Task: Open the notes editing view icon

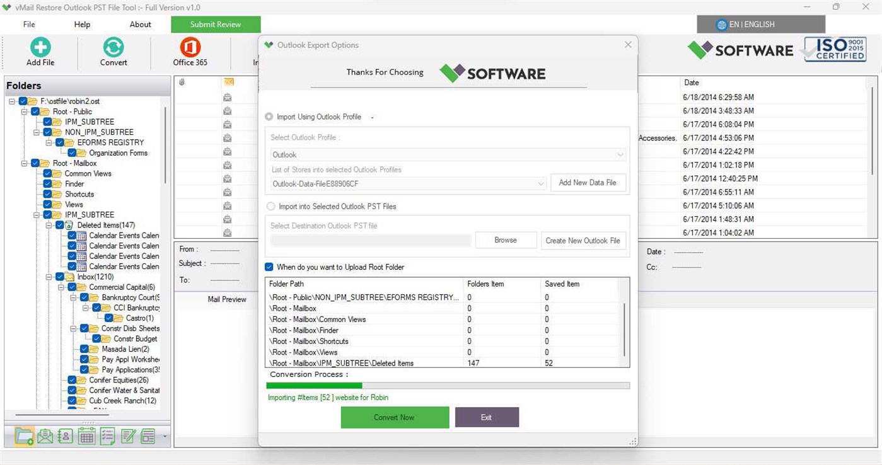Action: point(128,435)
